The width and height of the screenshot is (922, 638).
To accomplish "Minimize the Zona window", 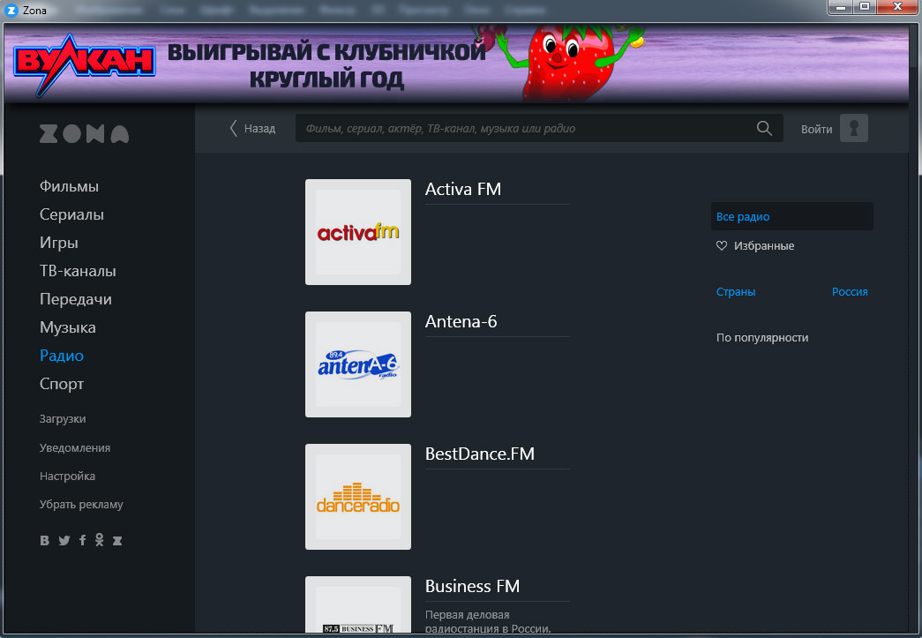I will tap(841, 7).
